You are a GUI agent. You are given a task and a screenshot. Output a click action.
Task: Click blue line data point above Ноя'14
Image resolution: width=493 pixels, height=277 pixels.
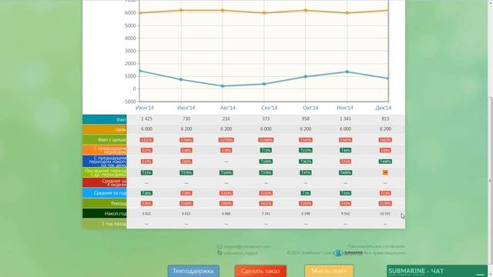pyautogui.click(x=347, y=72)
